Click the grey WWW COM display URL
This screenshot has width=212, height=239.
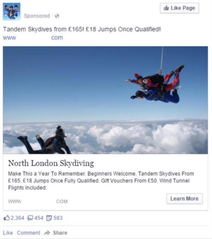pos(38,201)
